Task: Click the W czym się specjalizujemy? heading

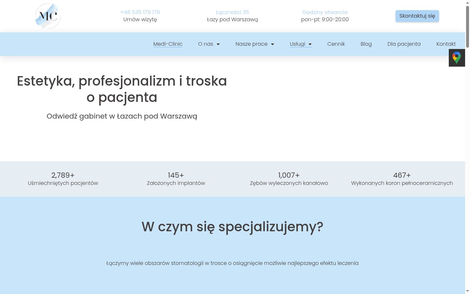Action: coord(232,227)
